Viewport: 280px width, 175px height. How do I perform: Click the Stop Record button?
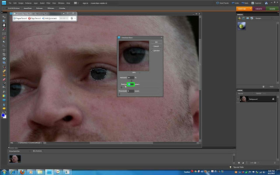pyautogui.click(x=35, y=18)
